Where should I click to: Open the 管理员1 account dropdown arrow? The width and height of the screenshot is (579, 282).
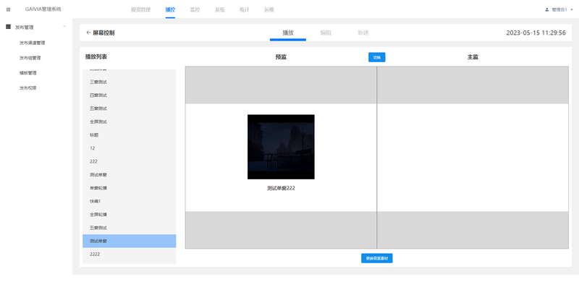pyautogui.click(x=572, y=10)
